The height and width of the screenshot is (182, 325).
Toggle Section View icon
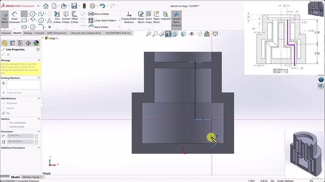tap(168, 34)
